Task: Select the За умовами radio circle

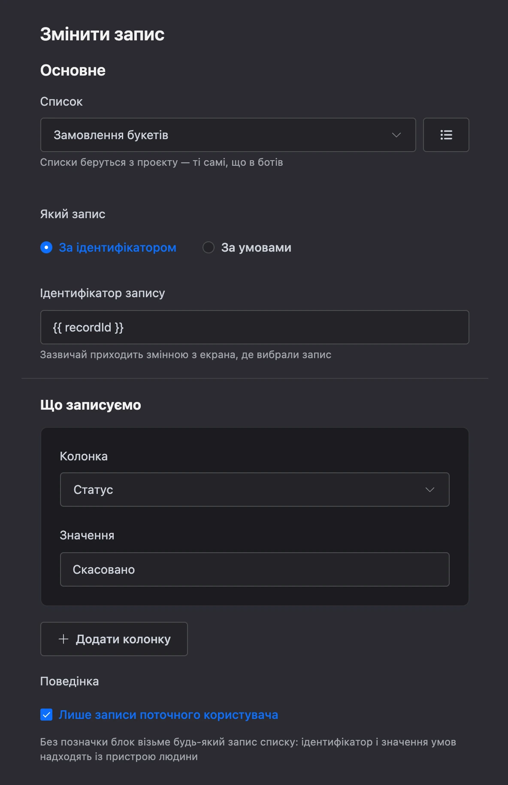Action: pos(209,247)
